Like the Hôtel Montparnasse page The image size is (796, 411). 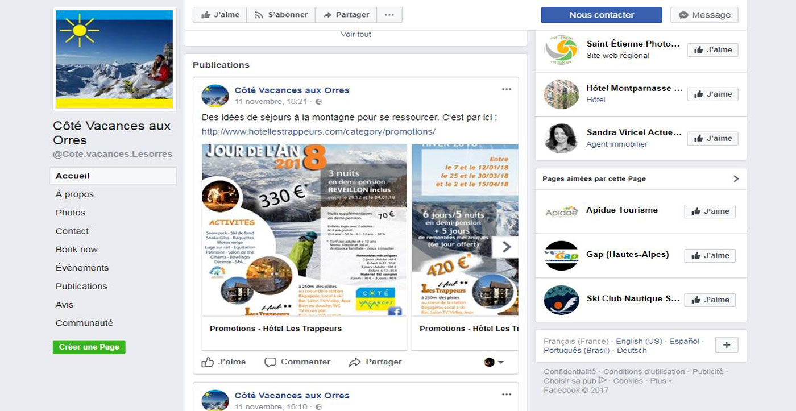[x=712, y=94]
